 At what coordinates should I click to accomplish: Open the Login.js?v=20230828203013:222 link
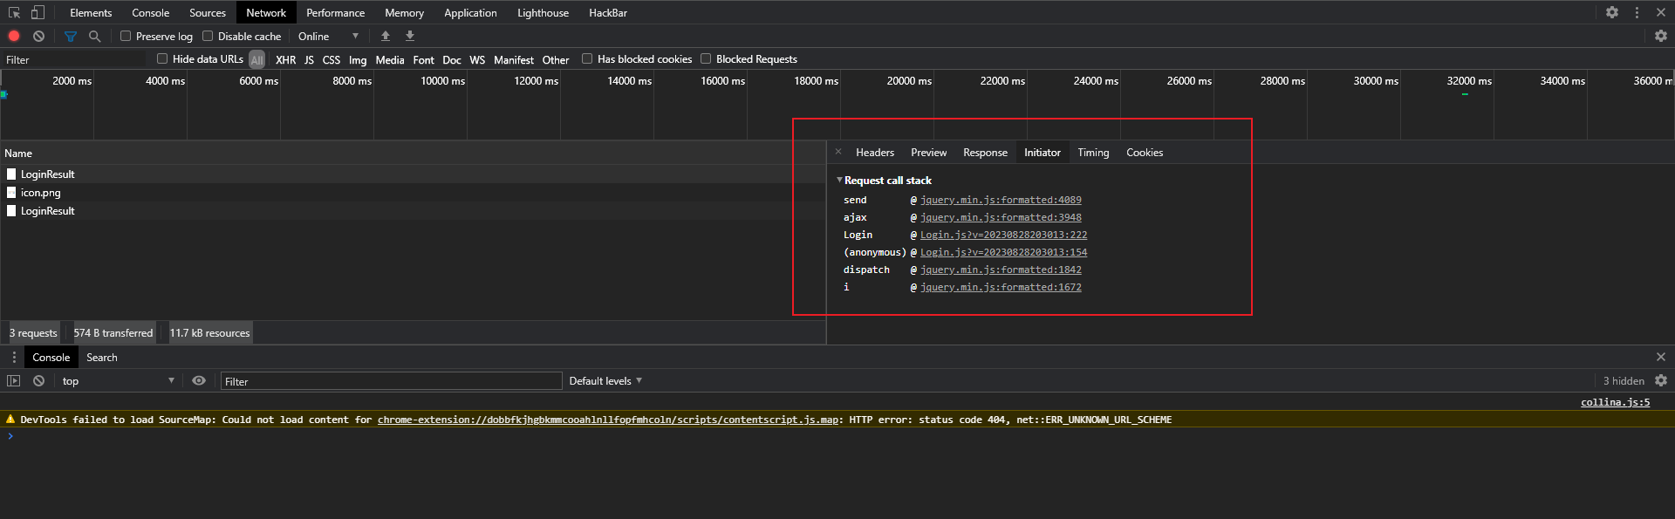1003,235
